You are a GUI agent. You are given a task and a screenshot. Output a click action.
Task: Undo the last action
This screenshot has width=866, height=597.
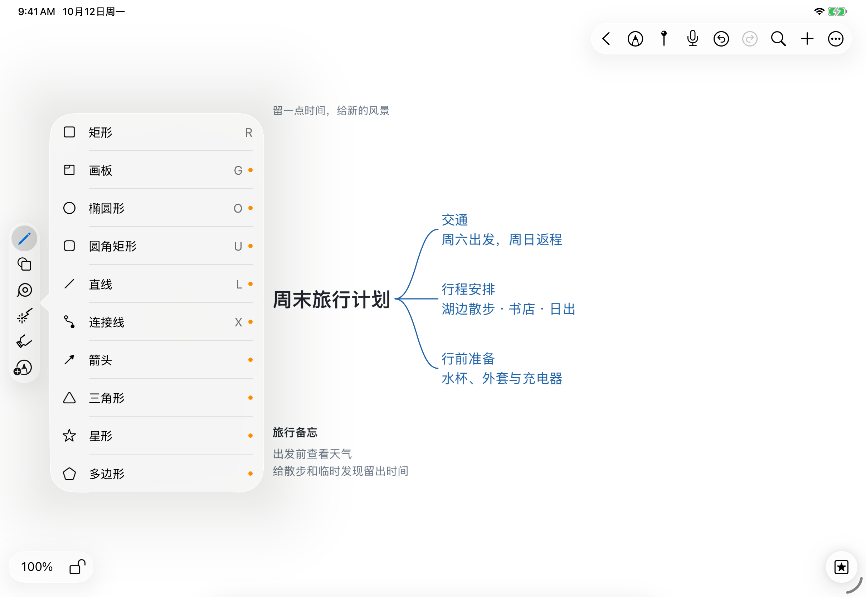pos(721,39)
